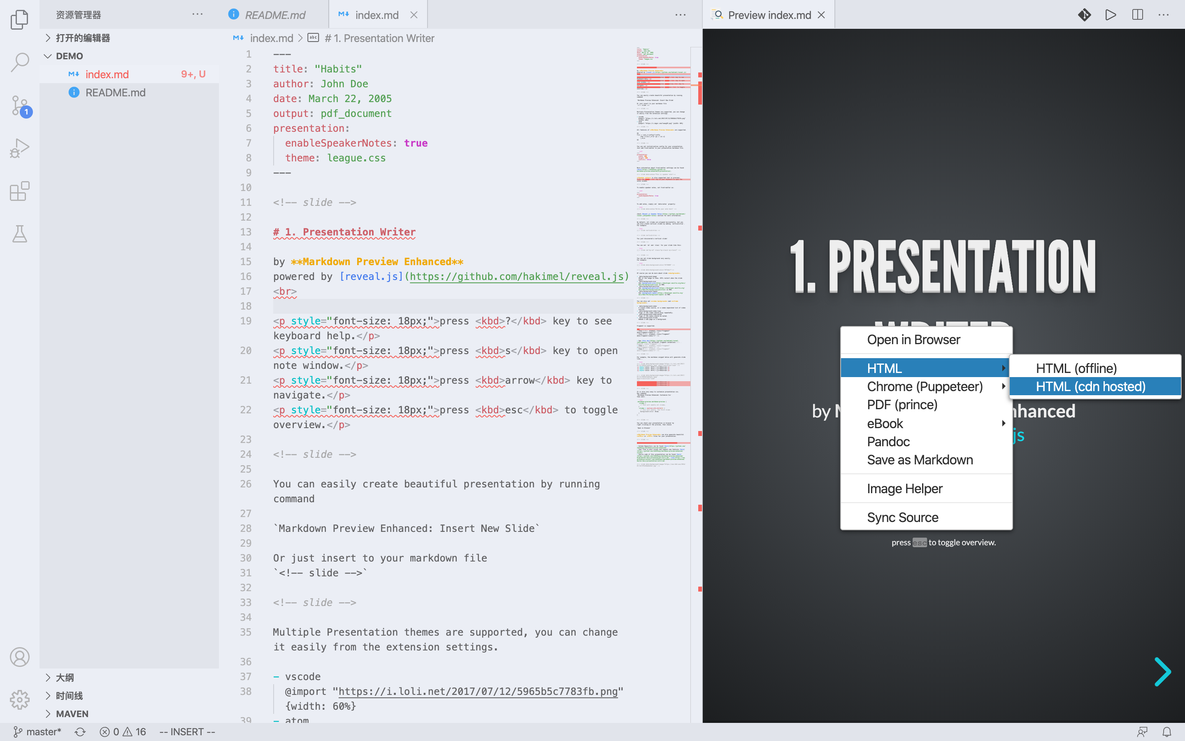Expand Chrome (Puppeteer) submenu
Viewport: 1185px width, 741px height.
[x=926, y=386]
